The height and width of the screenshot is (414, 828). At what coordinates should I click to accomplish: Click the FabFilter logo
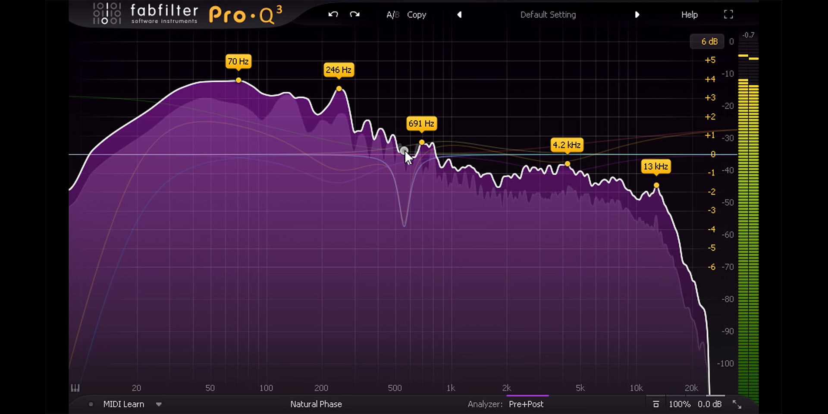coord(145,14)
